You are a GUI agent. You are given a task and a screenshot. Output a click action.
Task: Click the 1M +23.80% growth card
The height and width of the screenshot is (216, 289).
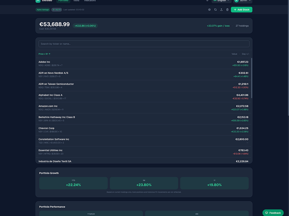click(144, 183)
